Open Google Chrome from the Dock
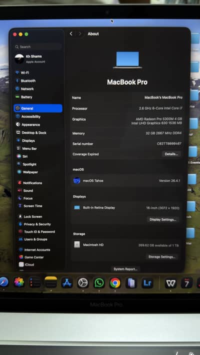 pyautogui.click(x=115, y=283)
